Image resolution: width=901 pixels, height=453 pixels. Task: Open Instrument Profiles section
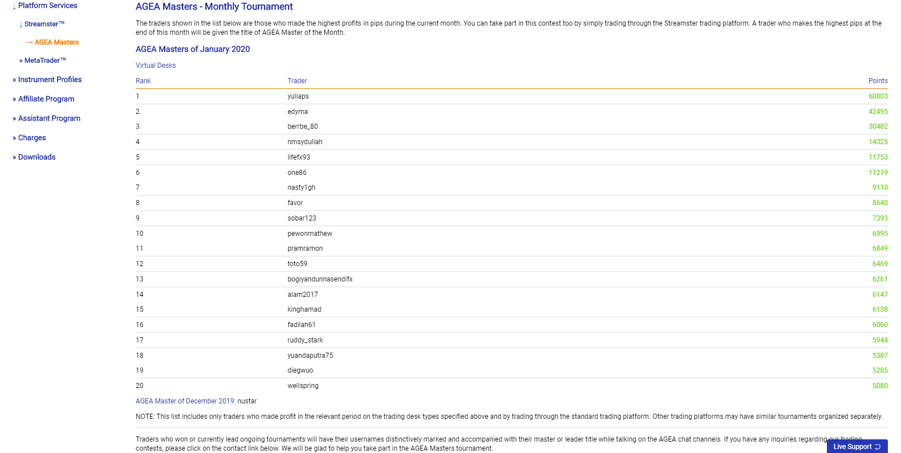tap(50, 80)
